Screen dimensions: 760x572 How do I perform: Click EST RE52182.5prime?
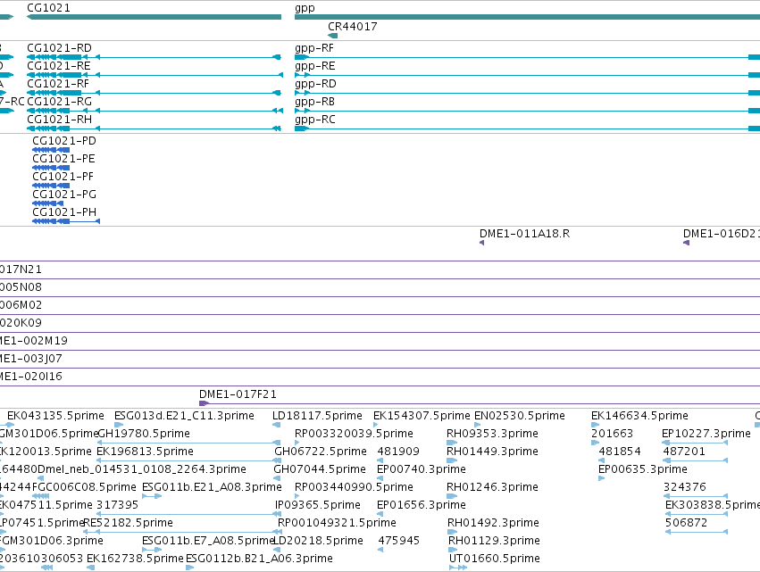tap(129, 523)
